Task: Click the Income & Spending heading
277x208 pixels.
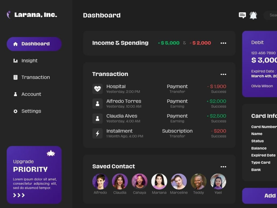Action: pyautogui.click(x=120, y=43)
